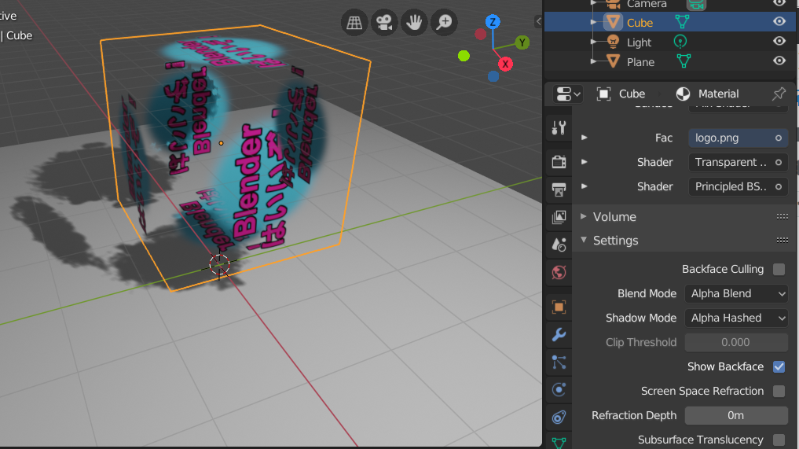Screen dimensions: 799x449
Task: Expand the Transparent shader input row
Action: point(585,162)
